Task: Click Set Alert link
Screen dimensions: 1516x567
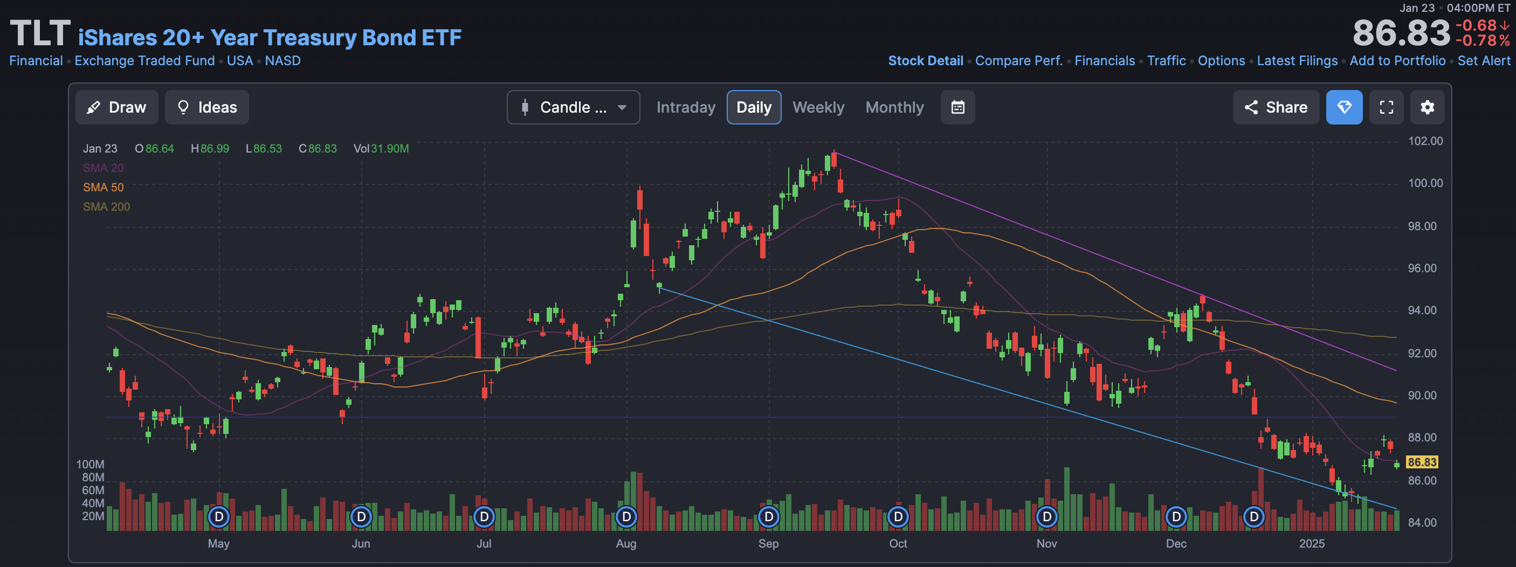Action: coord(1484,60)
